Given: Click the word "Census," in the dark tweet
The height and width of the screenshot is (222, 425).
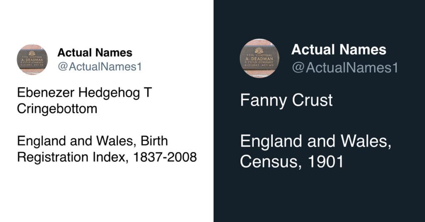Looking at the screenshot, I should pos(271,162).
